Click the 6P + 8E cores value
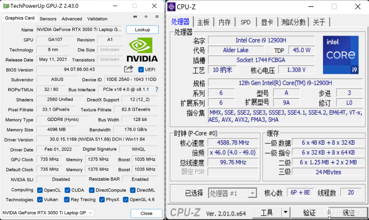 pos(300,192)
